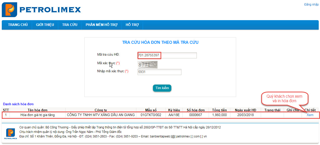Select the Mẫu số value 01GTKT0/002
The width and height of the screenshot is (320, 145).
pyautogui.click(x=151, y=115)
